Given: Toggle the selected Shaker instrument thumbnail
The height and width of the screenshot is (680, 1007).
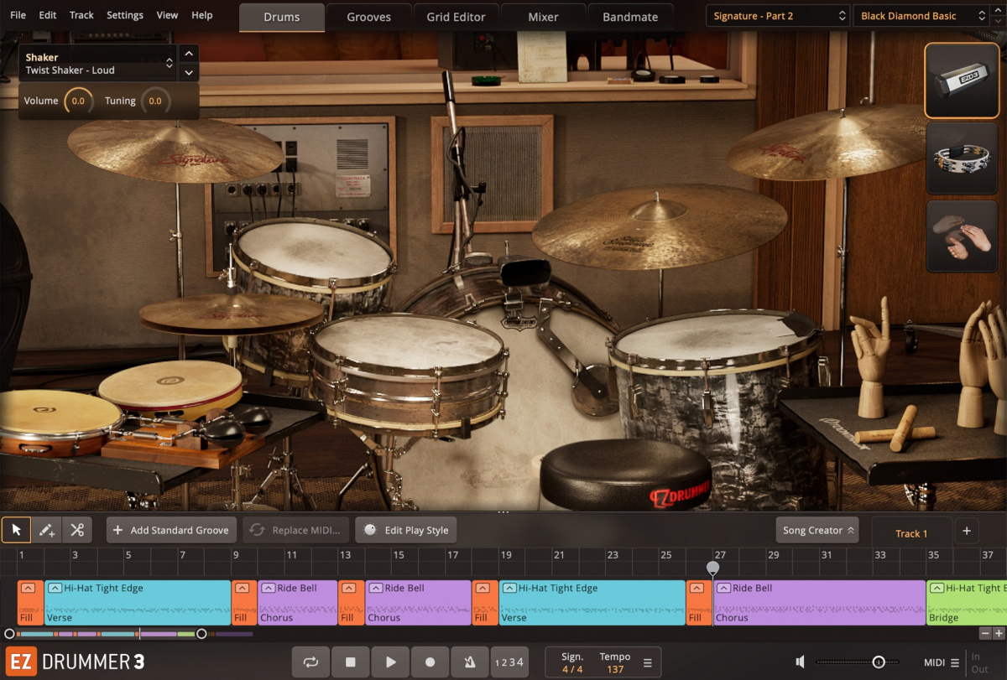Looking at the screenshot, I should pos(962,81).
